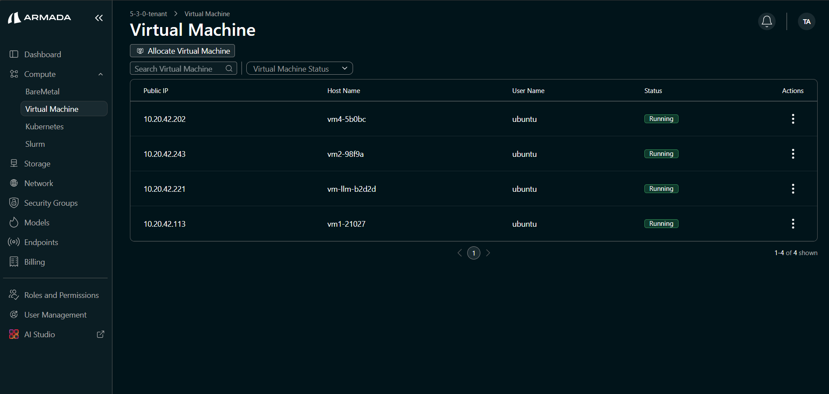The height and width of the screenshot is (394, 829).
Task: Click Allocate Virtual Machine button
Action: [x=182, y=51]
